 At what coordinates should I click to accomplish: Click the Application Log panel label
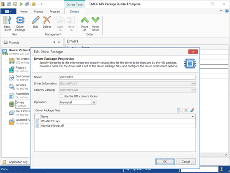pyautogui.click(x=18, y=162)
